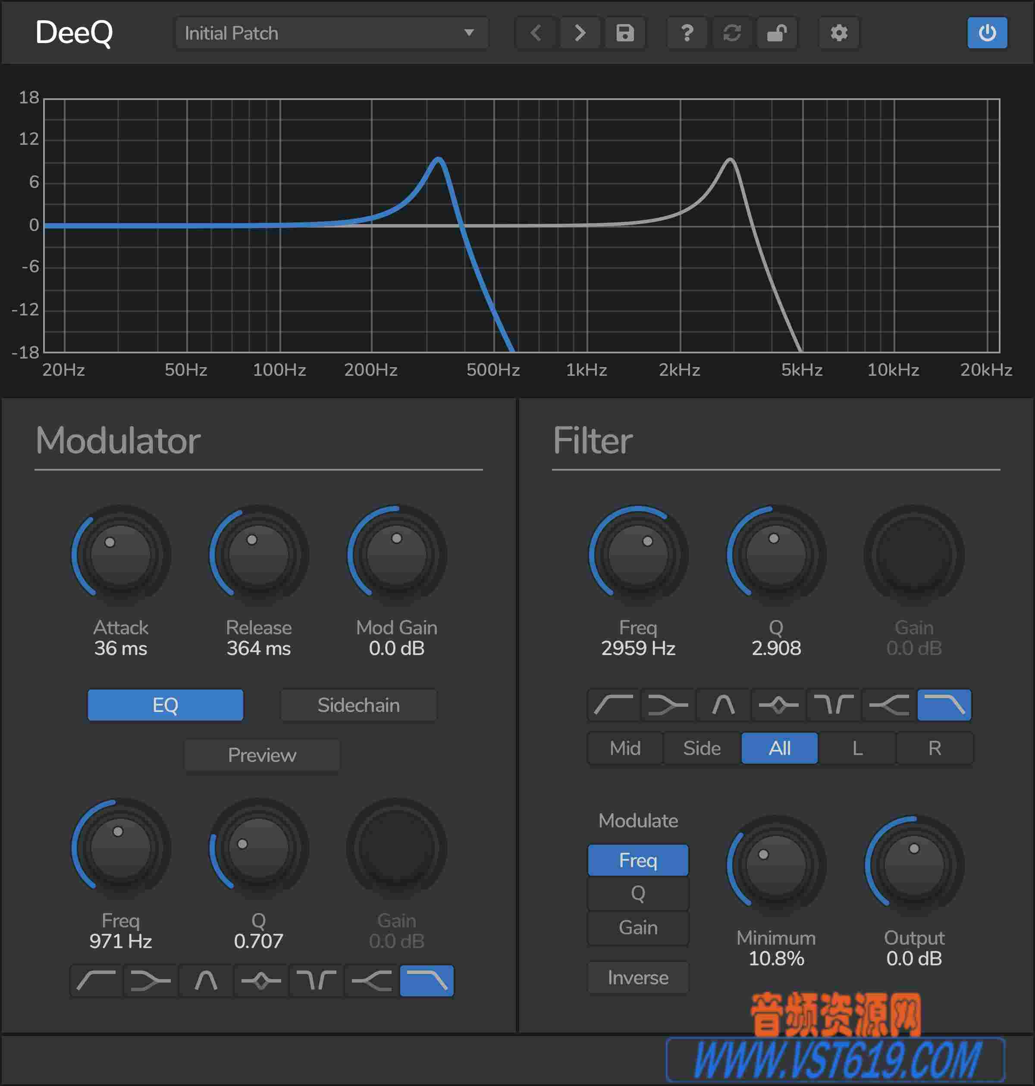Select high-pass shape in Modulator section
1035x1086 pixels.
(x=96, y=981)
